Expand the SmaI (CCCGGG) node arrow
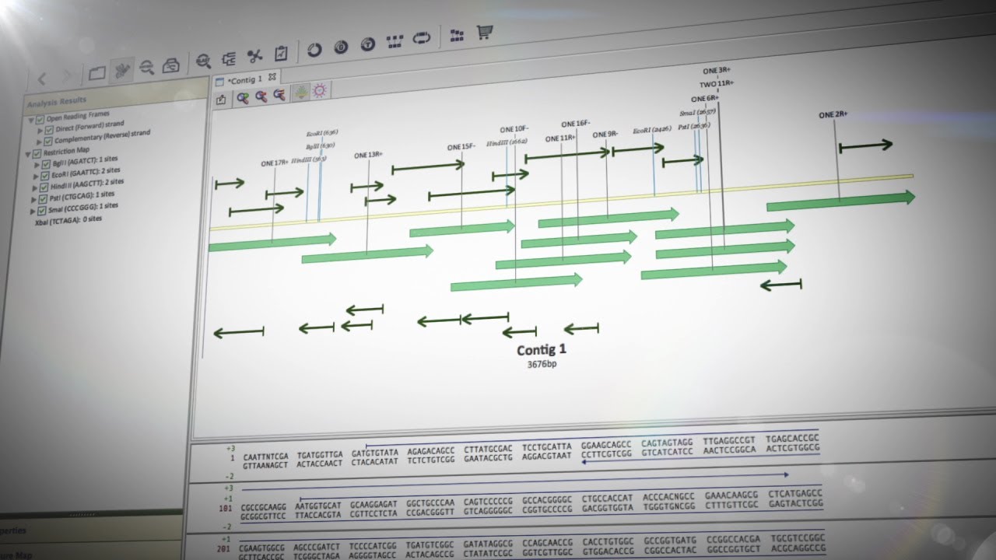Screen dimensions: 996x560 [x=34, y=212]
